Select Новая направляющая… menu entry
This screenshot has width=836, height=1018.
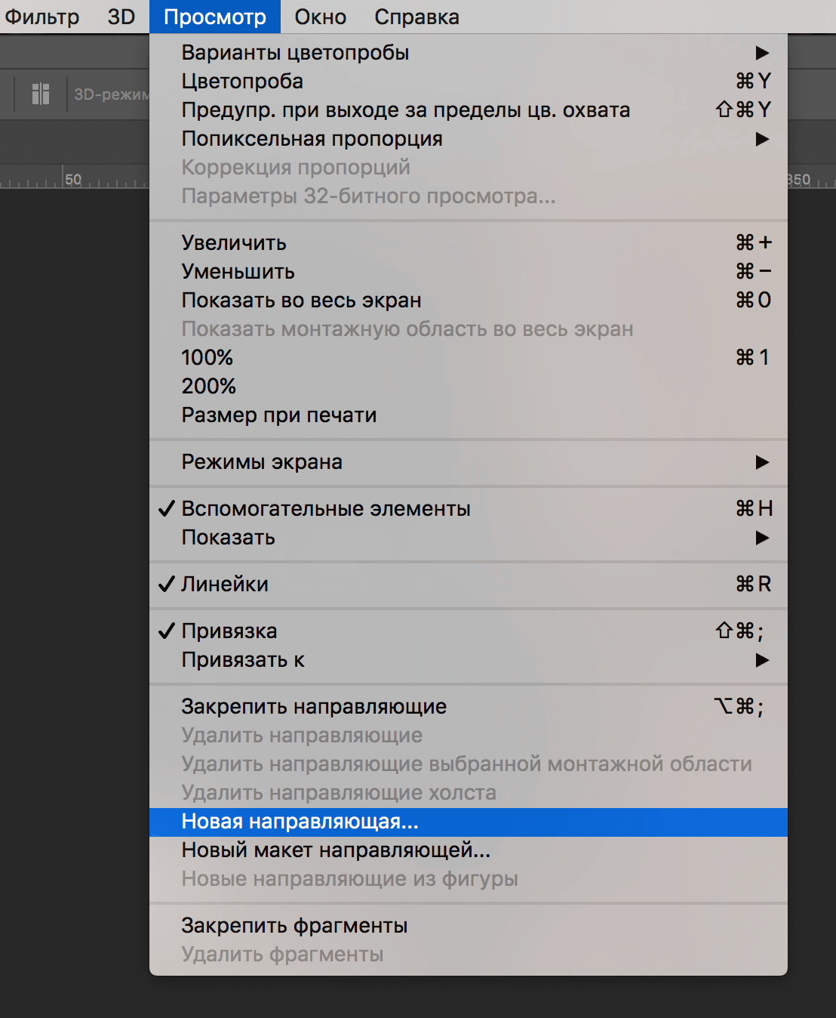tap(300, 822)
